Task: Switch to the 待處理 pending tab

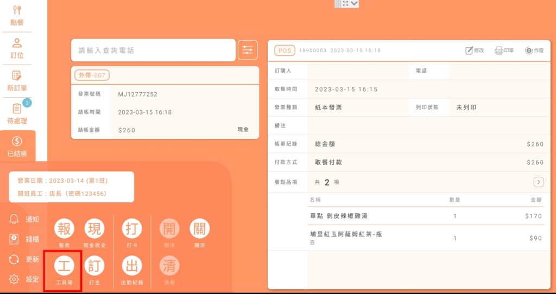Action: pyautogui.click(x=17, y=113)
